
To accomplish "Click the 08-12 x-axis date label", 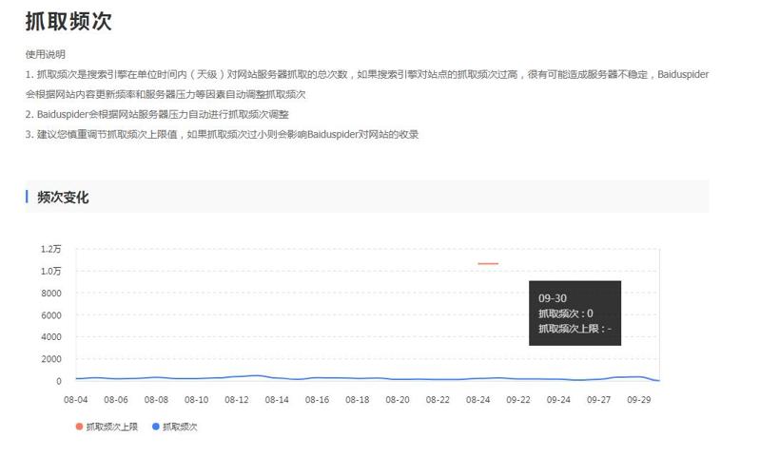I will click(237, 400).
